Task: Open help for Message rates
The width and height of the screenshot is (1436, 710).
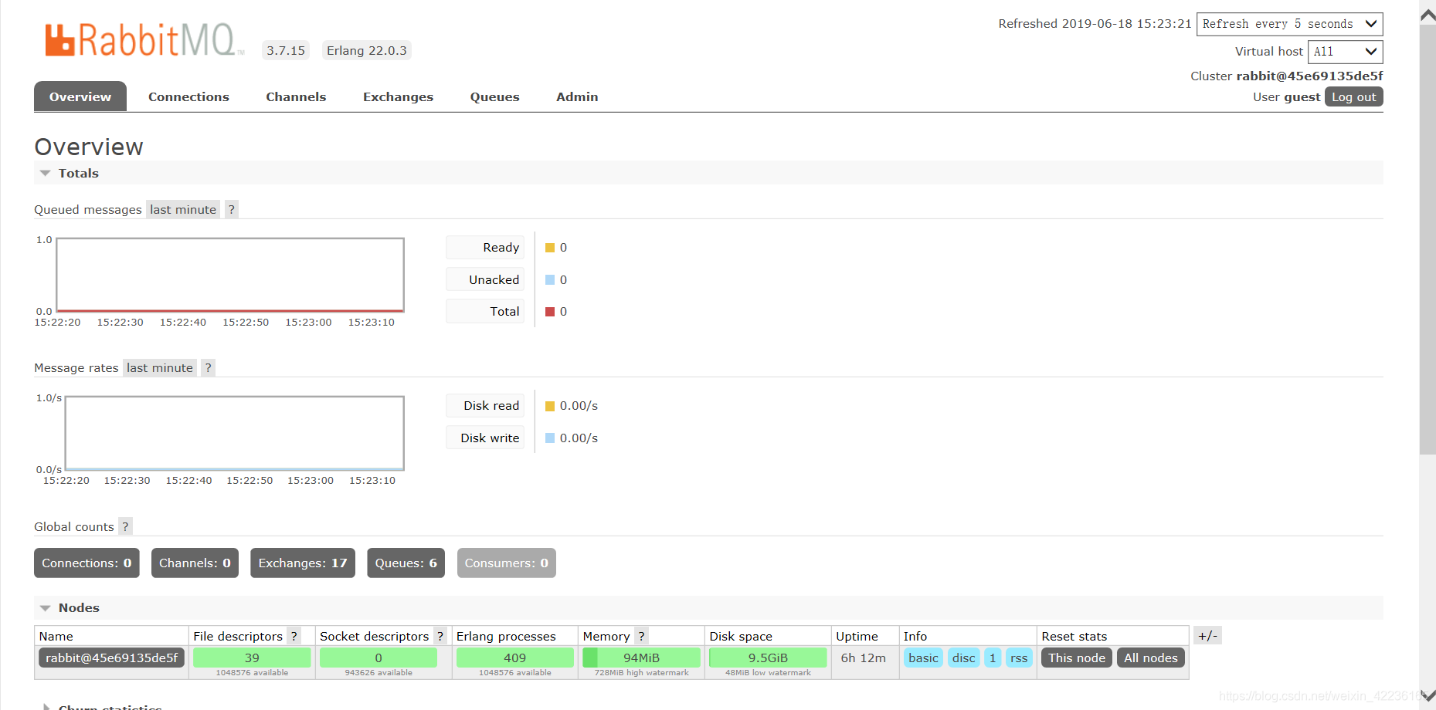Action: click(208, 367)
